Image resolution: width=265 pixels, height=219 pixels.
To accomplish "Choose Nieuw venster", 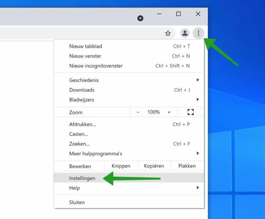I will pos(129,56).
